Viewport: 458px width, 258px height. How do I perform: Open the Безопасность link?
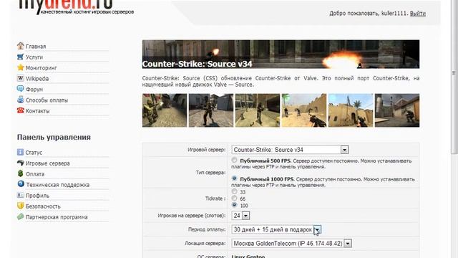pos(43,206)
